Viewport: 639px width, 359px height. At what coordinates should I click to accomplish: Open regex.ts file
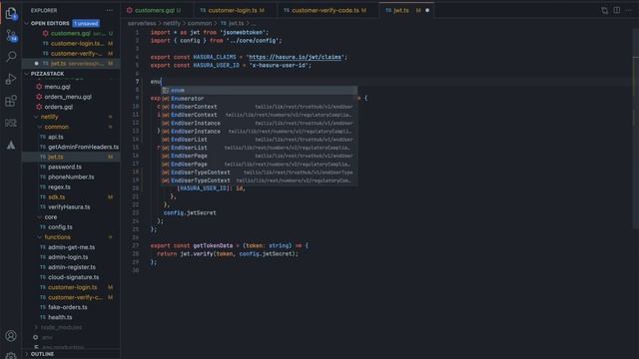tap(71, 187)
